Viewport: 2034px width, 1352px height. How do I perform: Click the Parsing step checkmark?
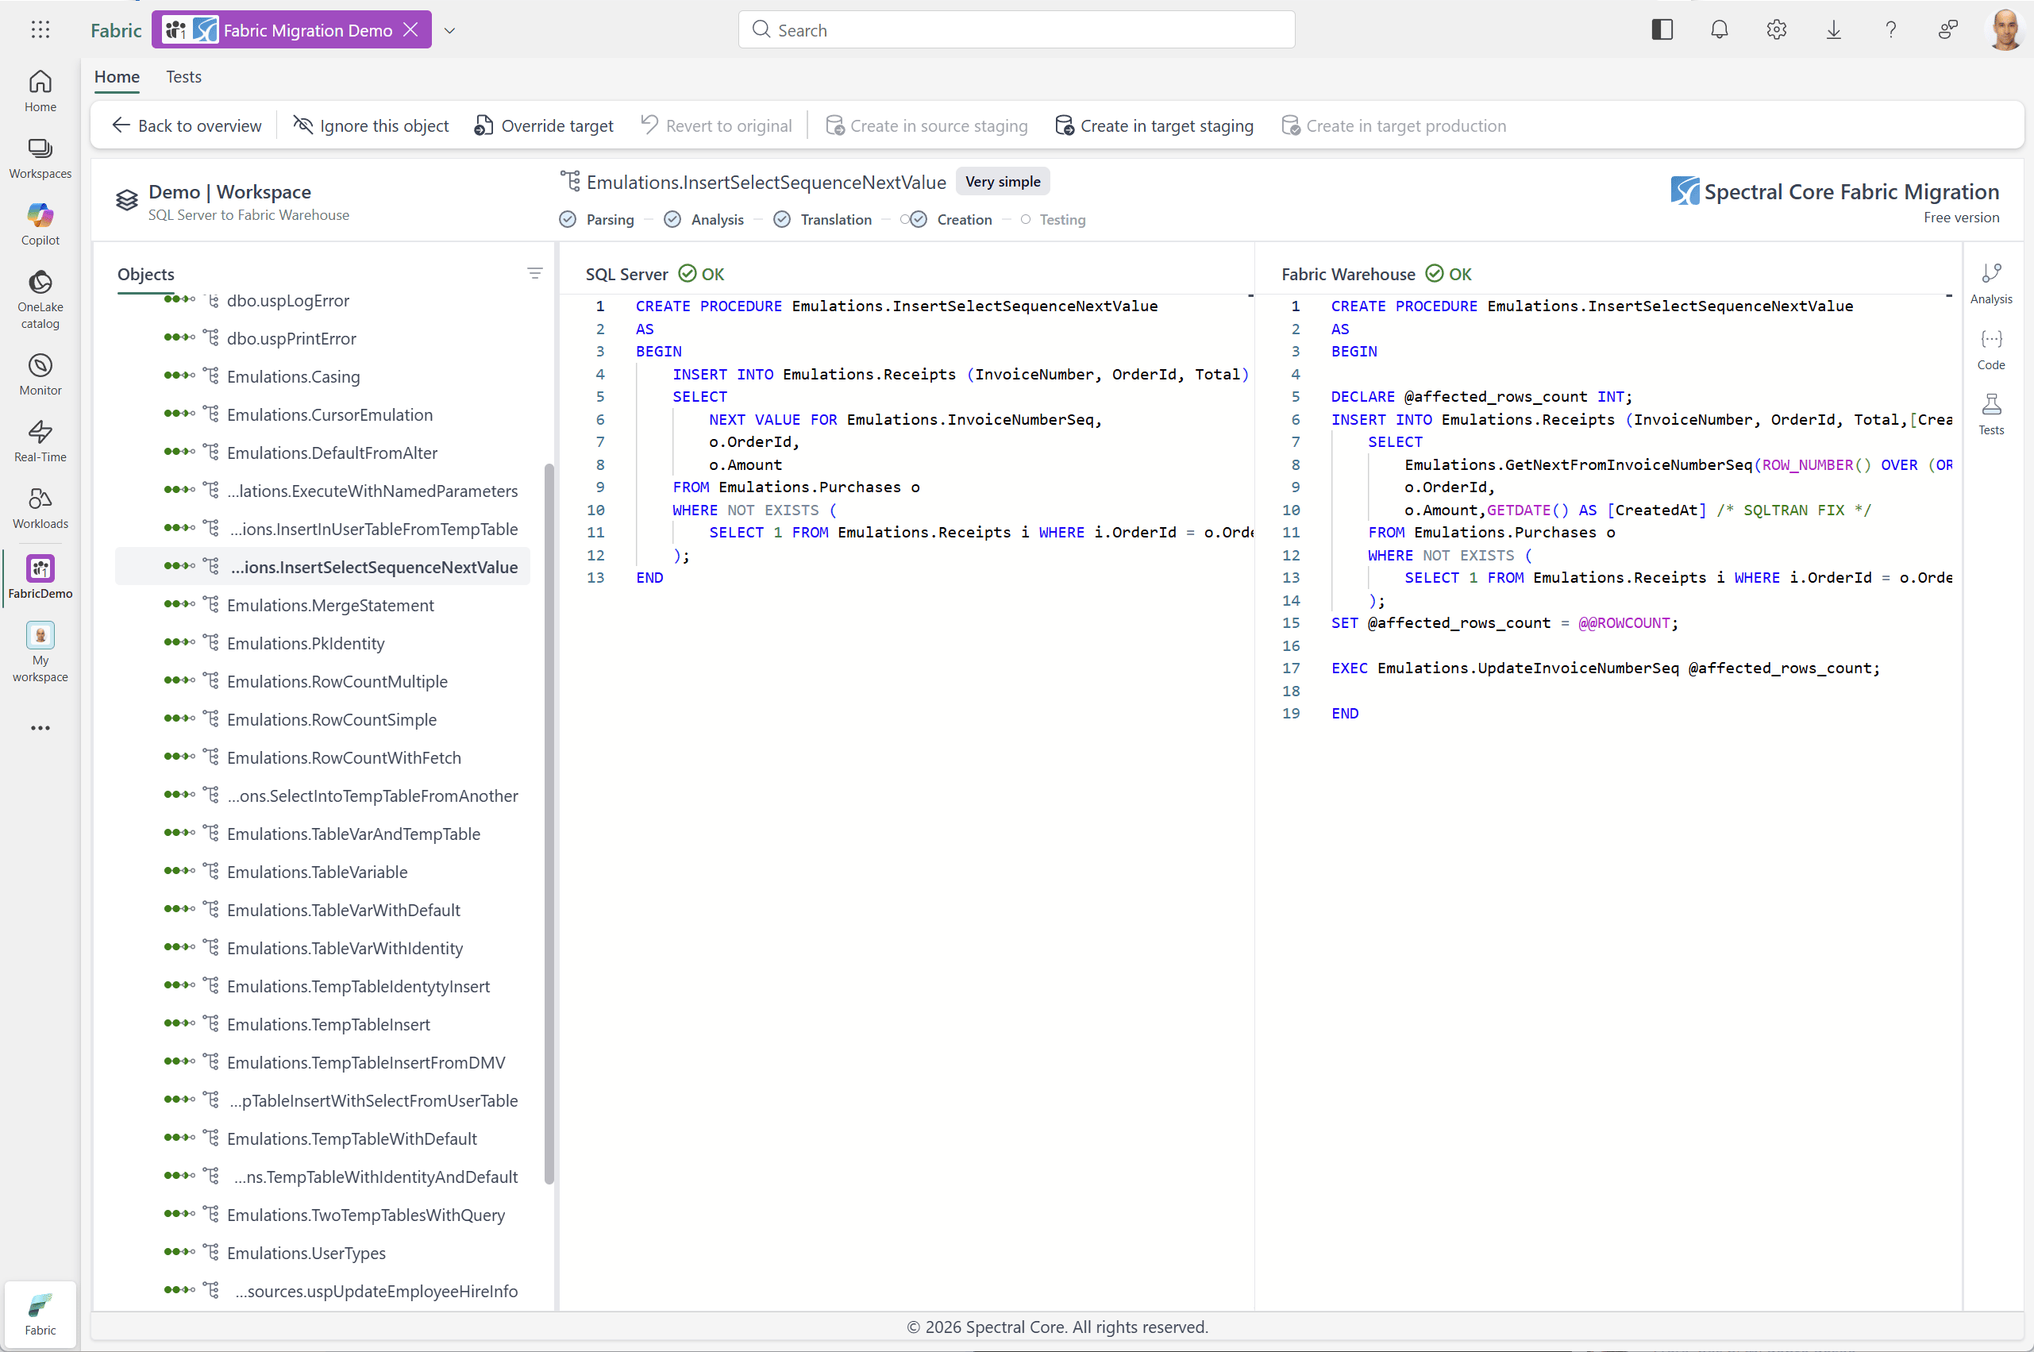568,220
